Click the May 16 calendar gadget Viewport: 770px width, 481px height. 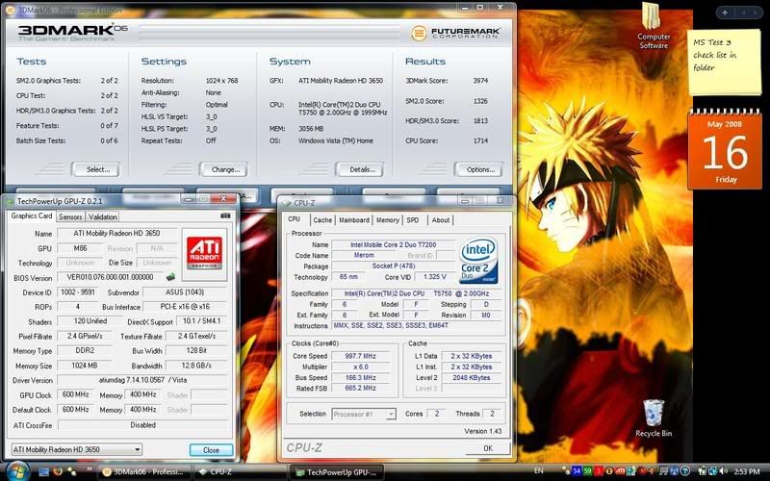pos(725,150)
